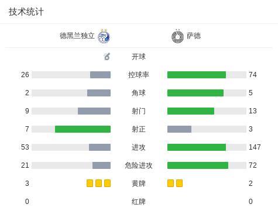Select the third yellow card of 德黑兰独立
The height and width of the screenshot is (211, 278).
(108, 184)
